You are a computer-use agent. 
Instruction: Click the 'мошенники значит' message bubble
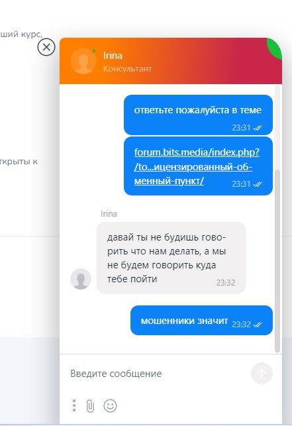[201, 320]
